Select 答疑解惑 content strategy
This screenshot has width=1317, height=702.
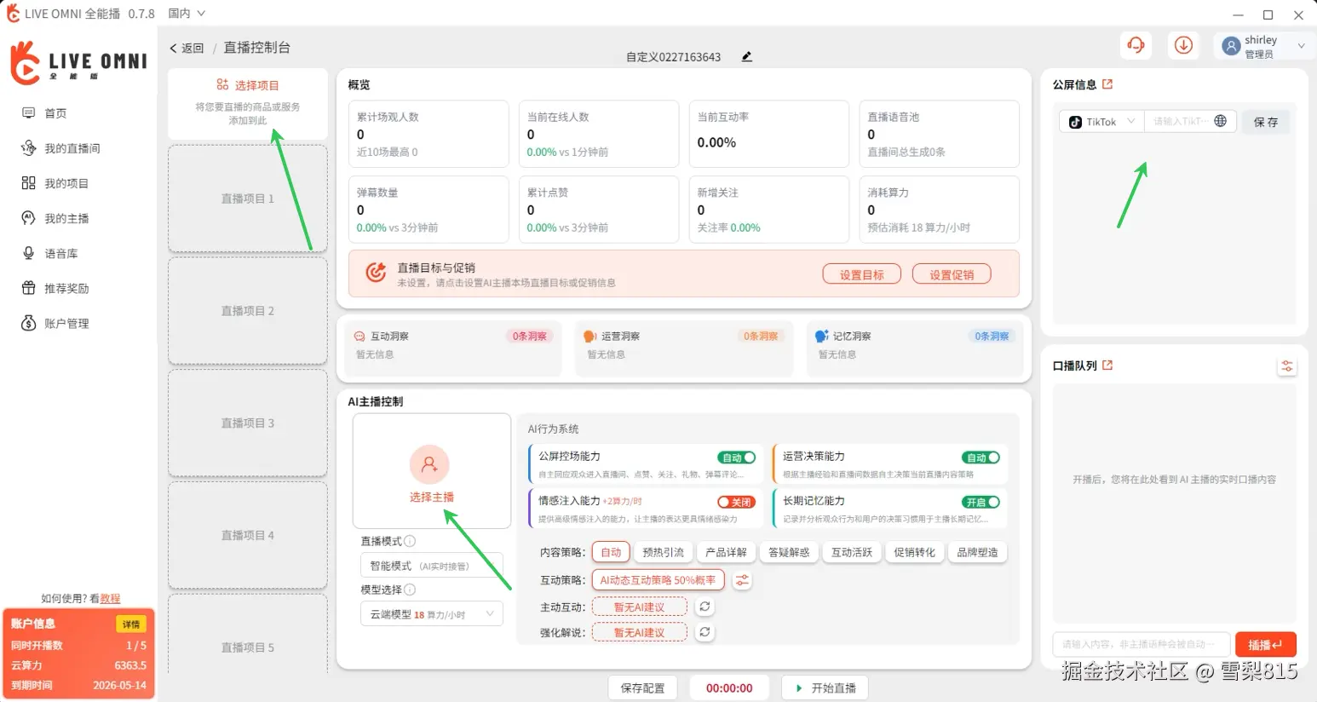point(789,552)
